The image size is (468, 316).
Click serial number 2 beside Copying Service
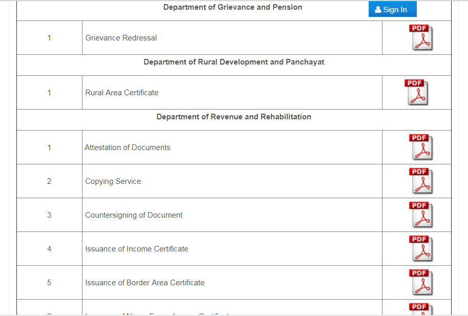tap(49, 181)
